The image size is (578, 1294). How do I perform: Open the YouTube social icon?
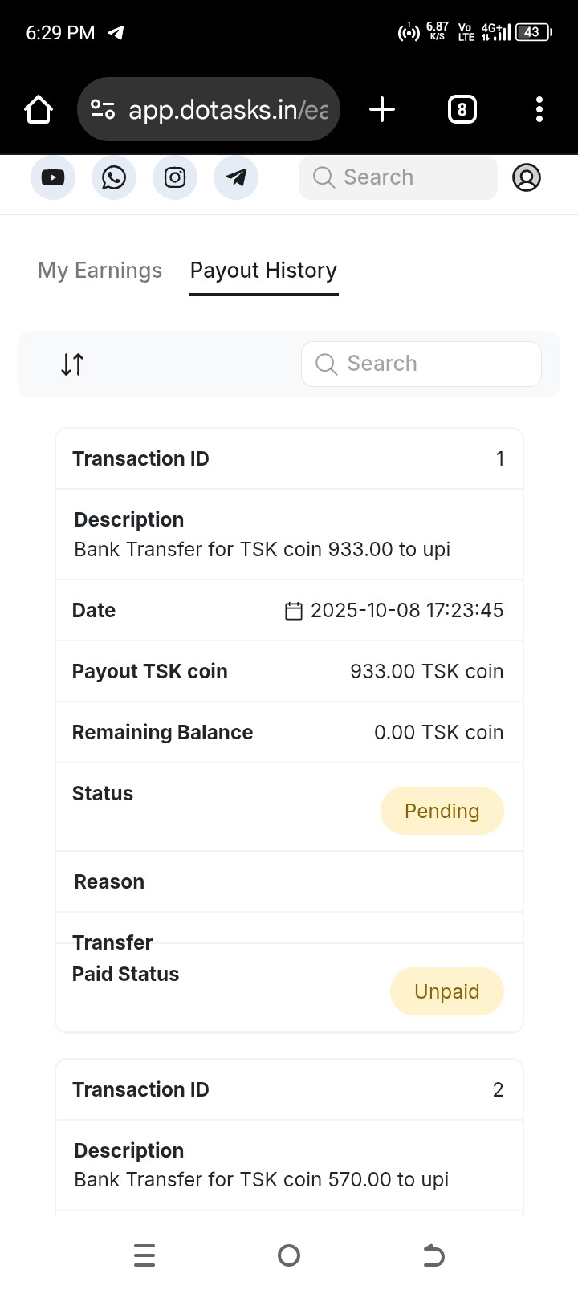click(x=53, y=177)
